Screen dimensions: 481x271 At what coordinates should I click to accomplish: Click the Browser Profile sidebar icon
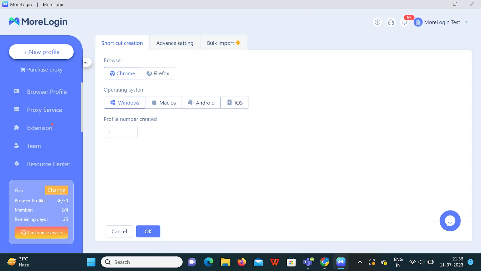coord(17,91)
